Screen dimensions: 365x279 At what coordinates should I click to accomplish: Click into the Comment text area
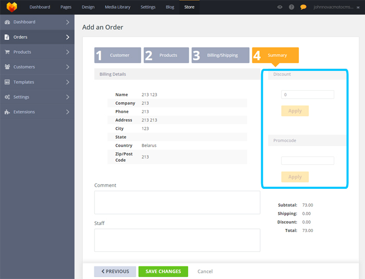click(x=177, y=203)
